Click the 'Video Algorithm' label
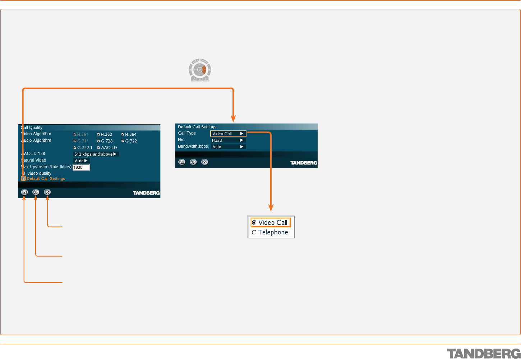The image size is (521, 359). pyautogui.click(x=36, y=134)
